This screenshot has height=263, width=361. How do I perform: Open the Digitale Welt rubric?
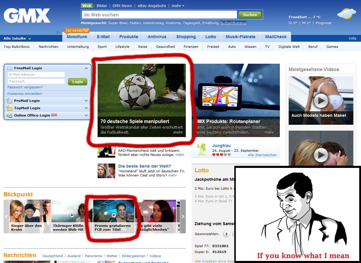tap(289, 47)
